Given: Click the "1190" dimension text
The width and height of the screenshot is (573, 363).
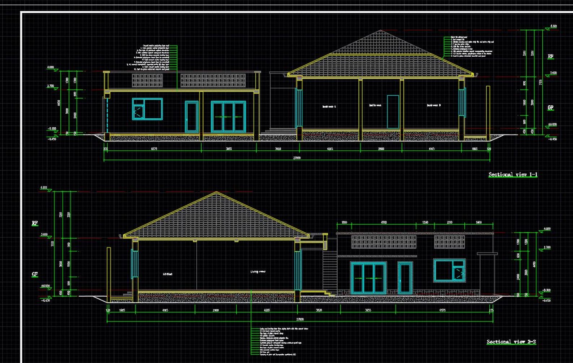Looking at the screenshot, I should pyautogui.click(x=425, y=222).
